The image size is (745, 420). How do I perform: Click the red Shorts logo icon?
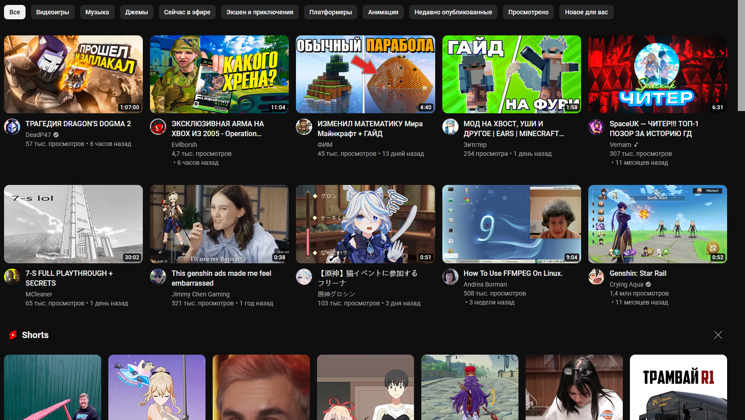coord(13,335)
